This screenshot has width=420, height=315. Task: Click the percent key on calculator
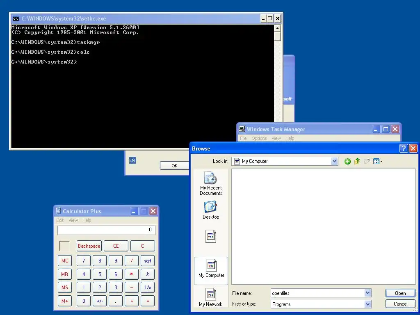click(x=148, y=274)
